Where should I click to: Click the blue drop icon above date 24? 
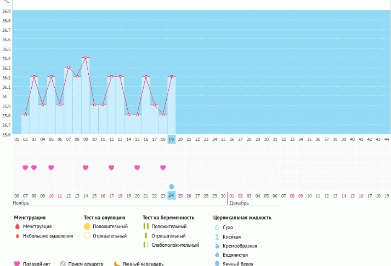172,186
